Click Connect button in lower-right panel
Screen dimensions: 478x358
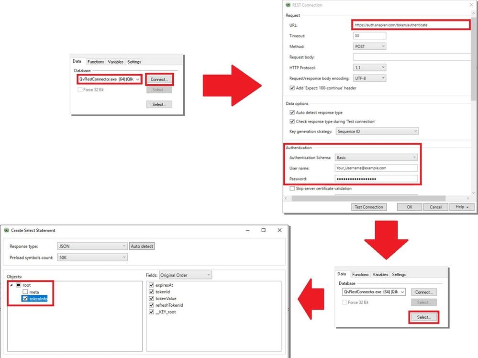[424, 292]
